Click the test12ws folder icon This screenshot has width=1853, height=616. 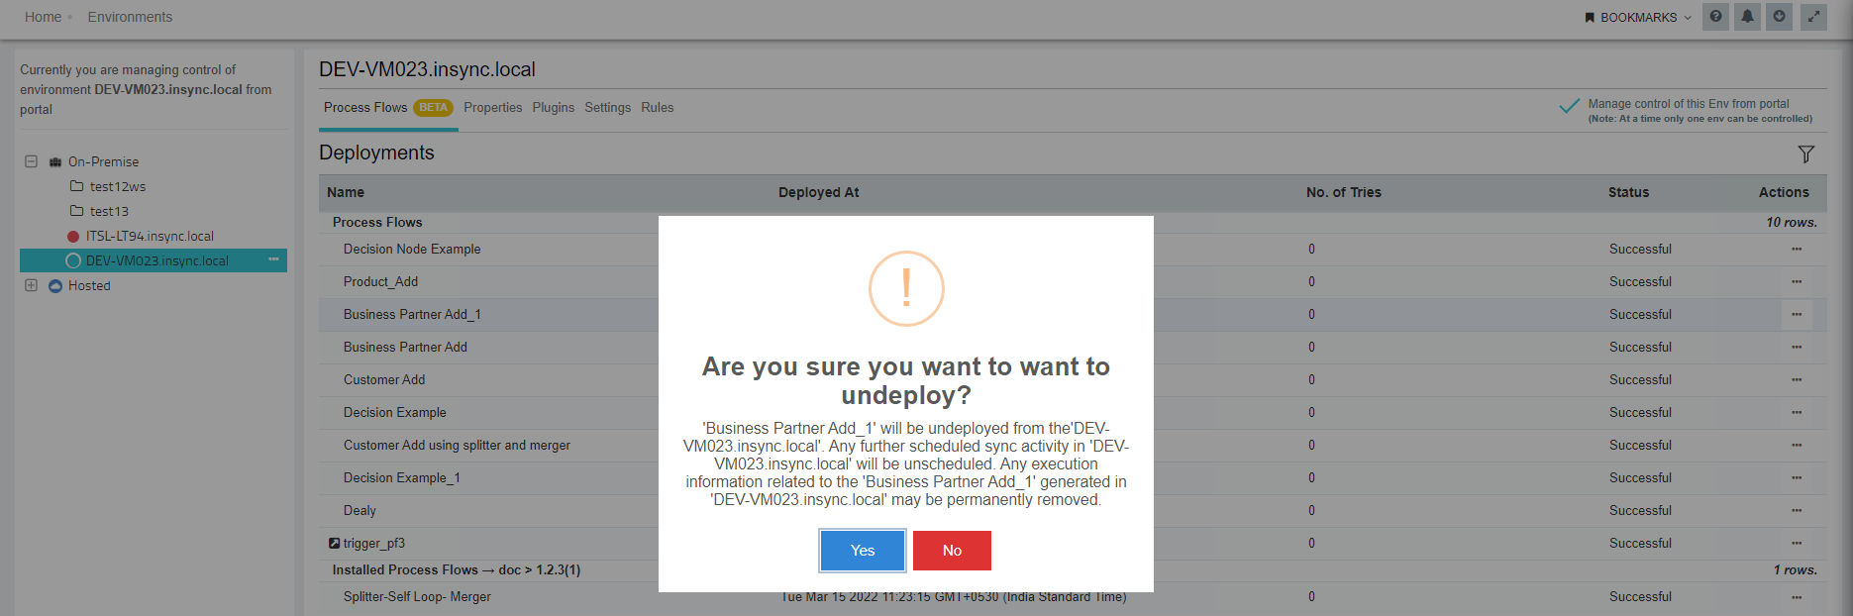tap(76, 186)
